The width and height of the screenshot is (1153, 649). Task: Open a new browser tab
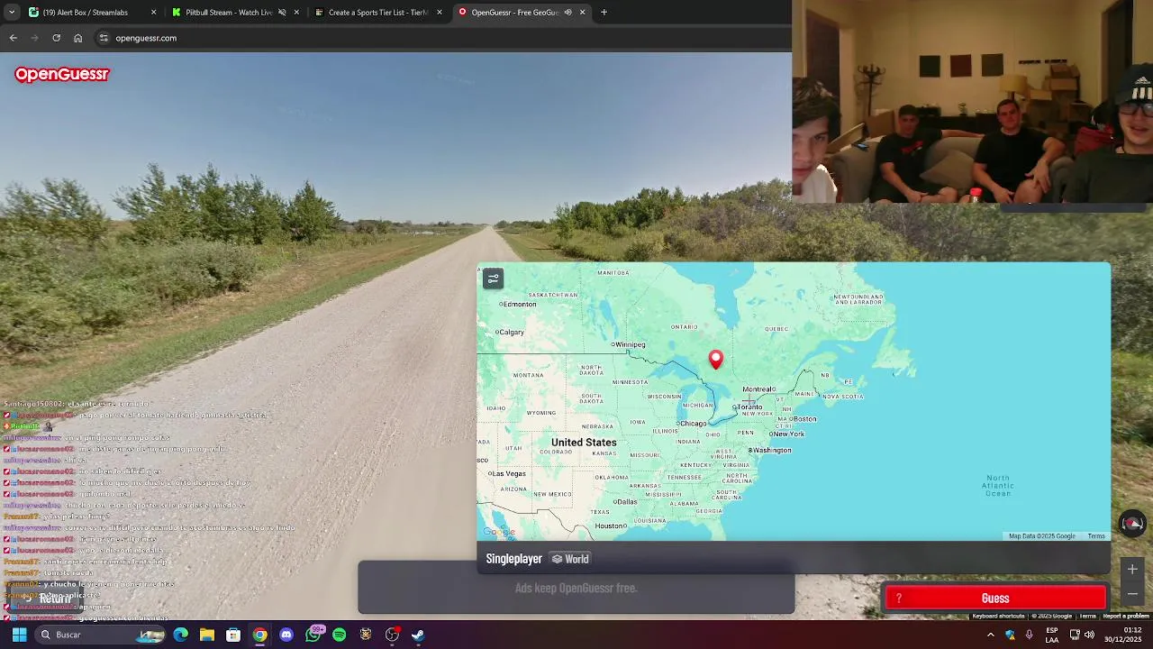tap(604, 13)
